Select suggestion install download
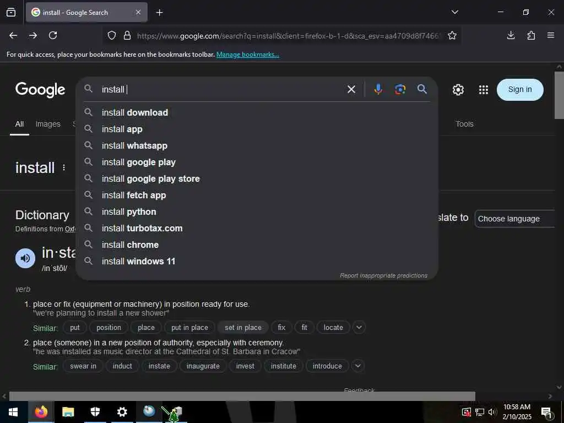This screenshot has height=423, width=564. pyautogui.click(x=257, y=112)
